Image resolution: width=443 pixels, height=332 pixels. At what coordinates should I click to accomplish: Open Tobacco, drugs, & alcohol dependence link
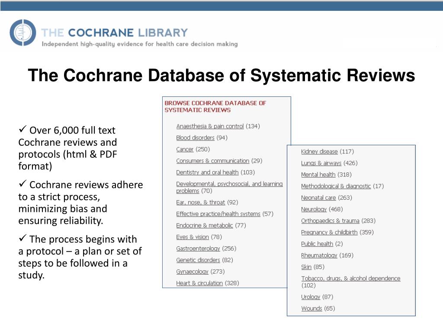point(350,279)
